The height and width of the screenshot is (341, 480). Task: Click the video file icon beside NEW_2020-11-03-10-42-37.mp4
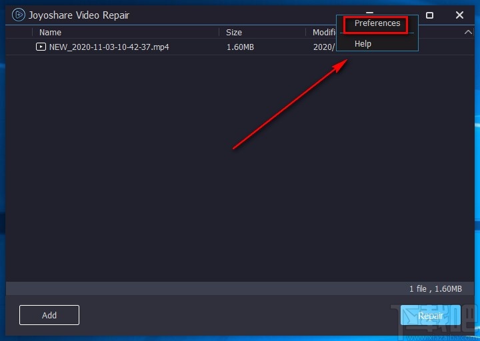(41, 47)
